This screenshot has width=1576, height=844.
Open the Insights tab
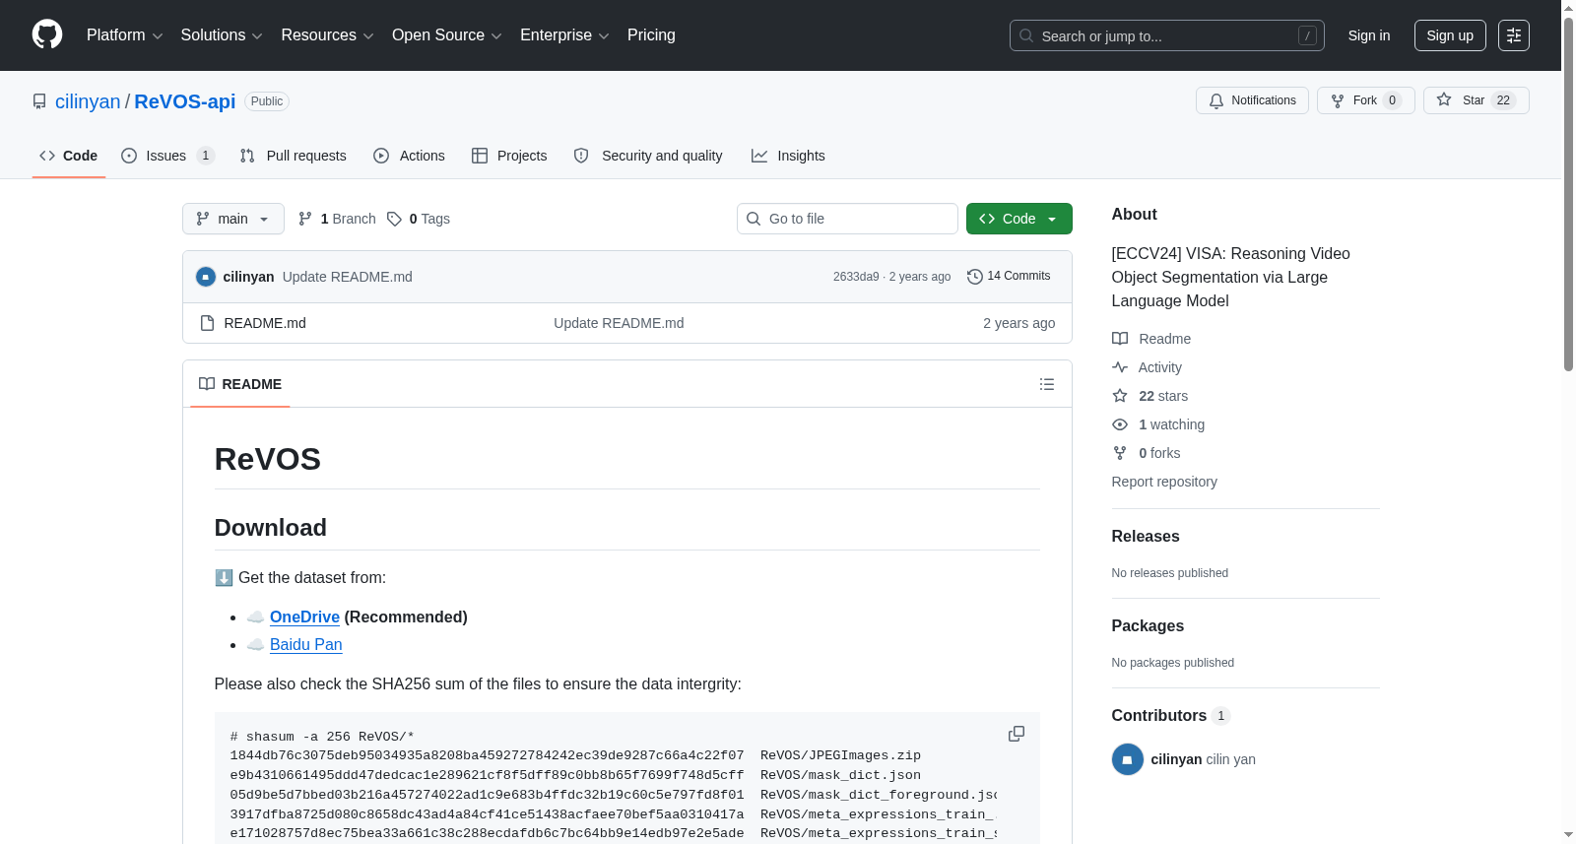tap(788, 156)
